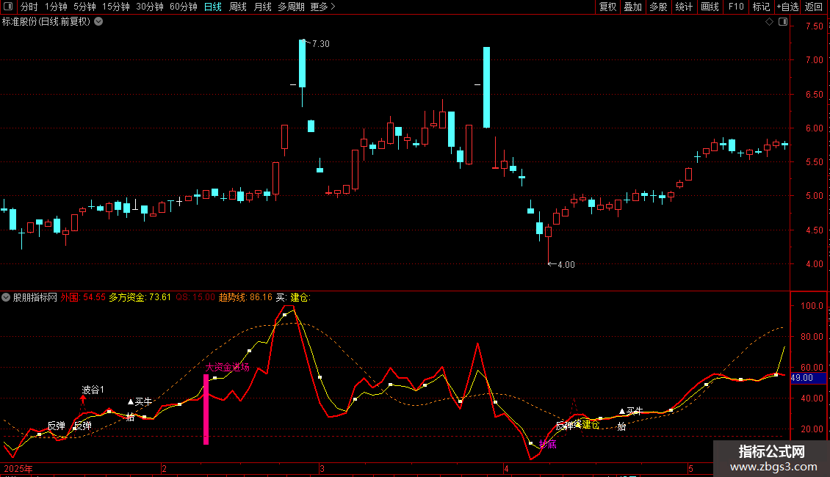Click the 大资金进场 signal label
830x477 pixels.
pos(227,367)
